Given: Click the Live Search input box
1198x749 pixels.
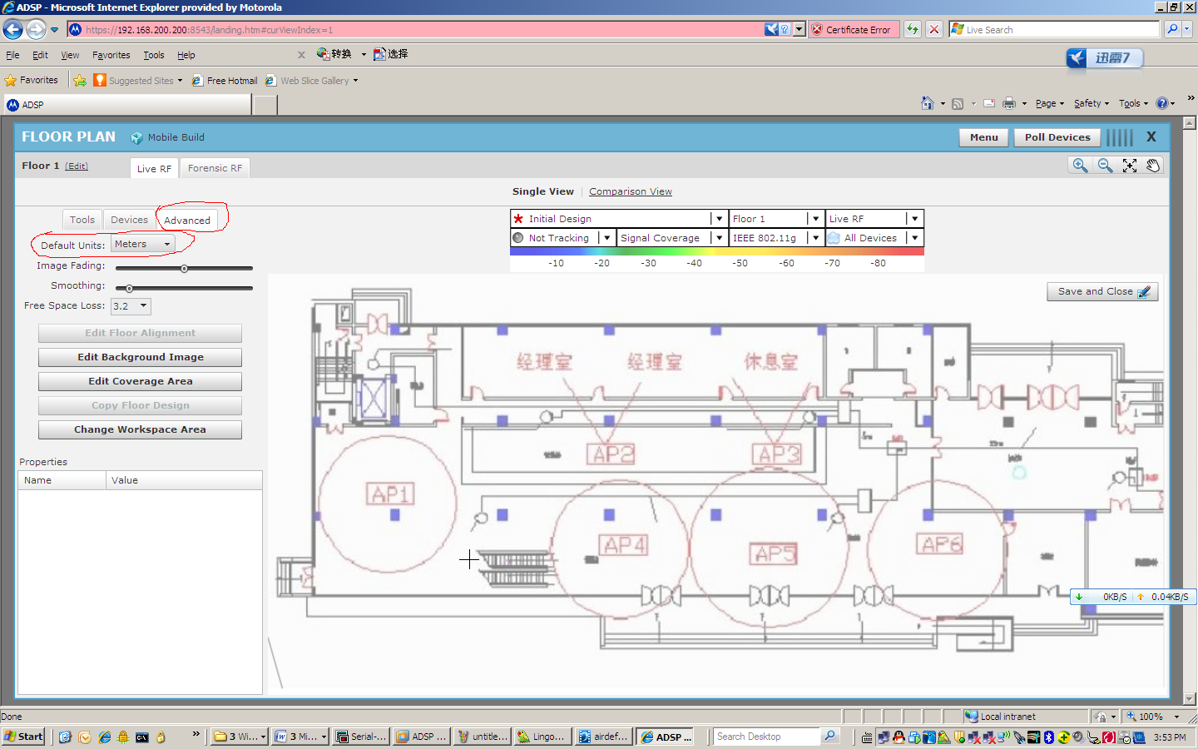Looking at the screenshot, I should (1054, 29).
